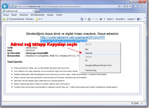Click the %100 zoom level button
Viewport: 149px width, 108px height.
[x=136, y=103]
